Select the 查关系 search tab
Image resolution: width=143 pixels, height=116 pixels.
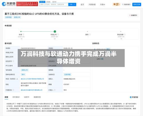click(54, 2)
